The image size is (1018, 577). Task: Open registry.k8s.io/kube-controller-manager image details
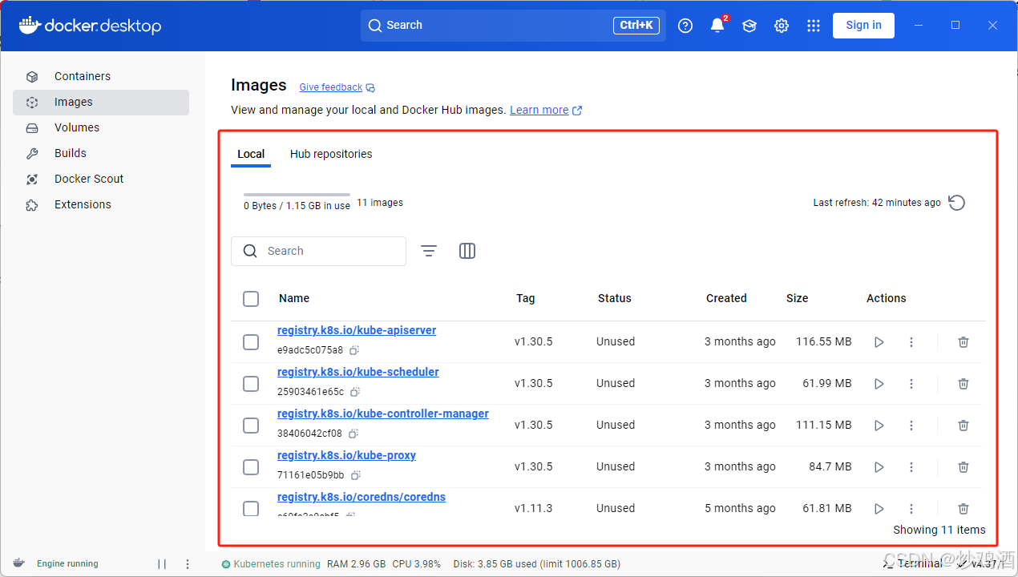(383, 414)
